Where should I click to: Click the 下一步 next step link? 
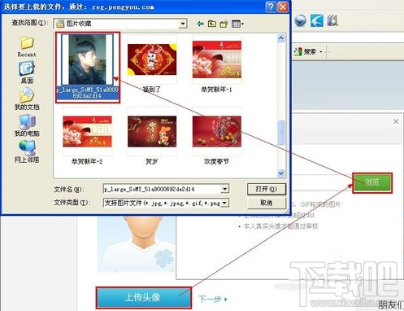click(213, 299)
